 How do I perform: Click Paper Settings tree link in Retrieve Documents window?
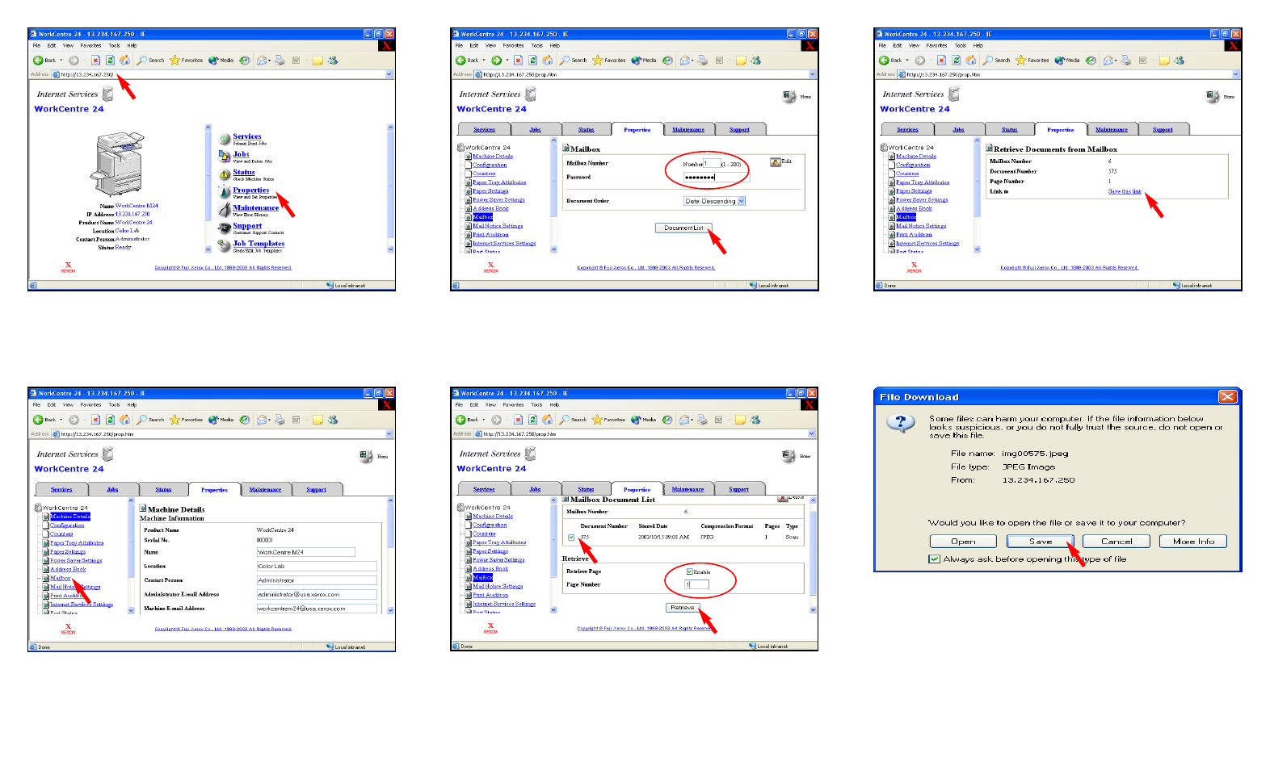click(x=914, y=191)
